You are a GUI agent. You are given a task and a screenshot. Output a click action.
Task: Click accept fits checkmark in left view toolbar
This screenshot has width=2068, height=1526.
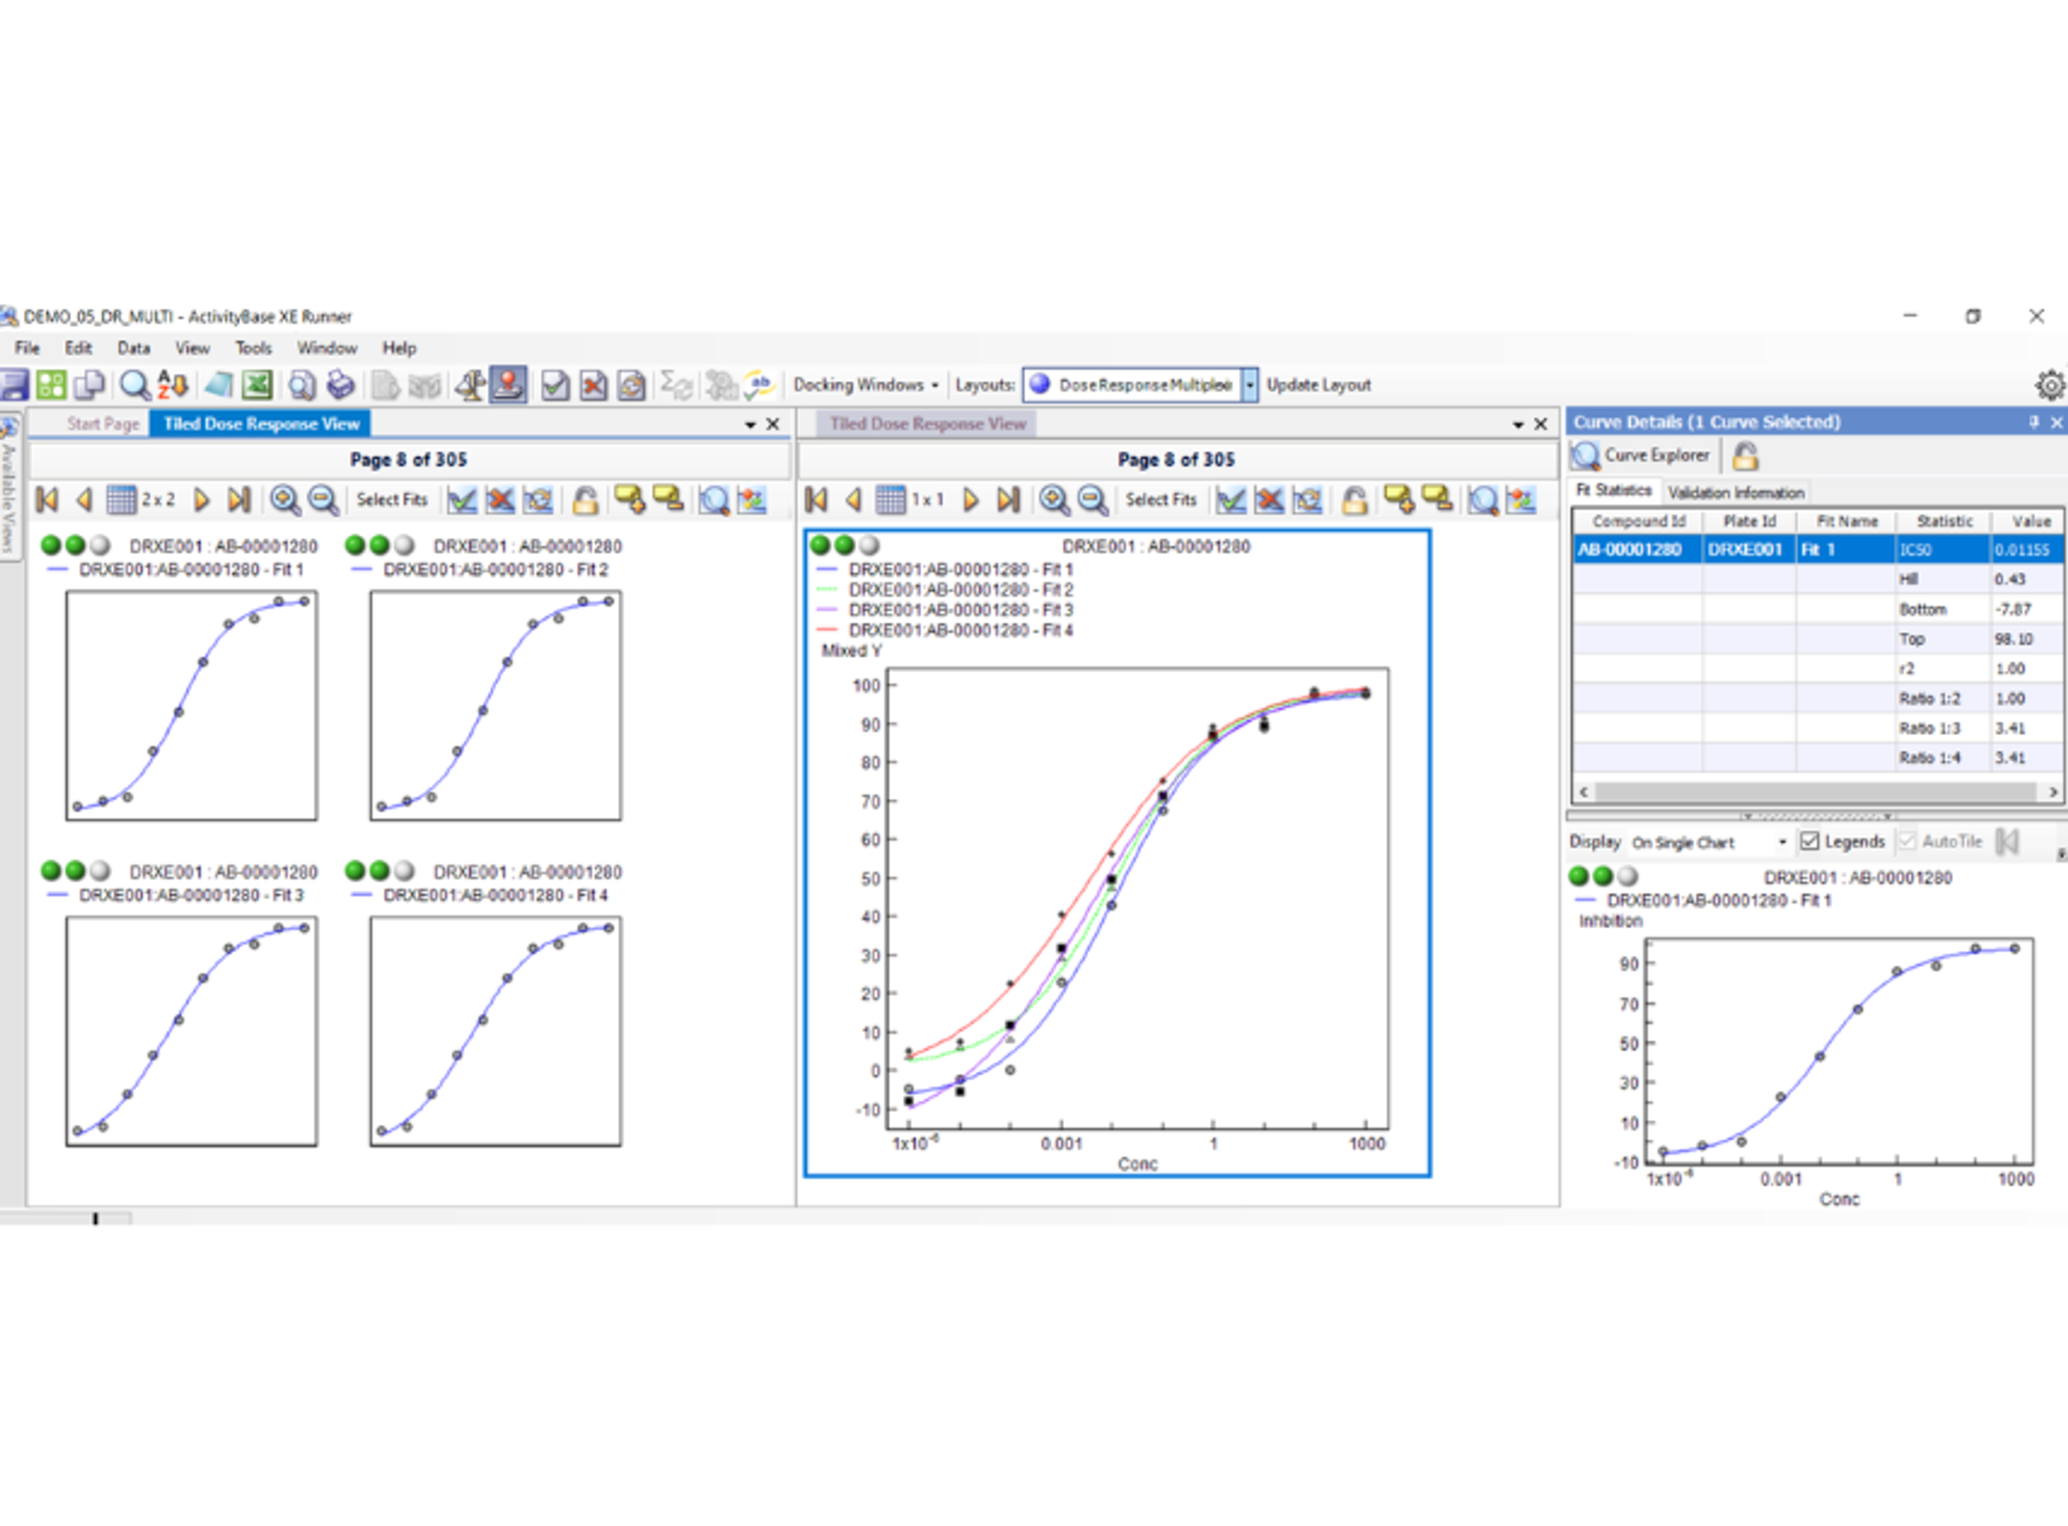click(x=462, y=500)
